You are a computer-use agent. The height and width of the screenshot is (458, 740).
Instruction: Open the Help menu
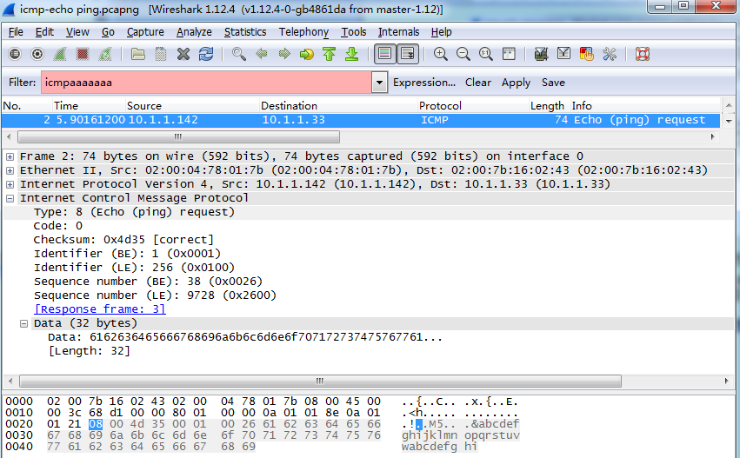pos(441,32)
